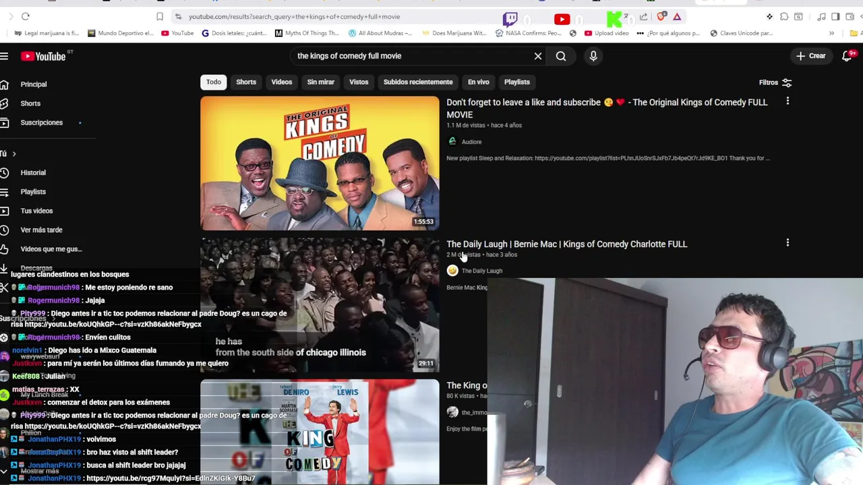
Task: Open options menu for Bernie Mac video
Action: pos(787,243)
